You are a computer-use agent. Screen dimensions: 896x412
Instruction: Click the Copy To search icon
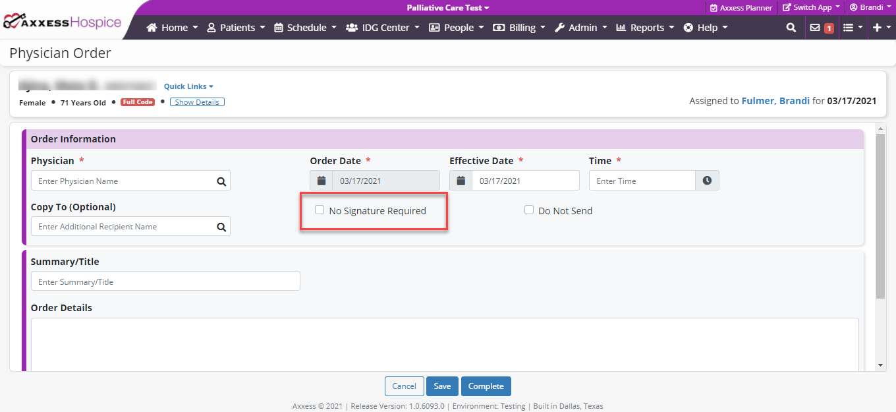[x=221, y=227]
